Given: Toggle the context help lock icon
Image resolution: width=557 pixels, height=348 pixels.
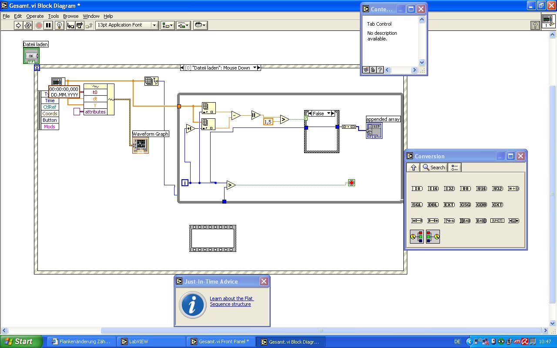Looking at the screenshot, I should (373, 70).
